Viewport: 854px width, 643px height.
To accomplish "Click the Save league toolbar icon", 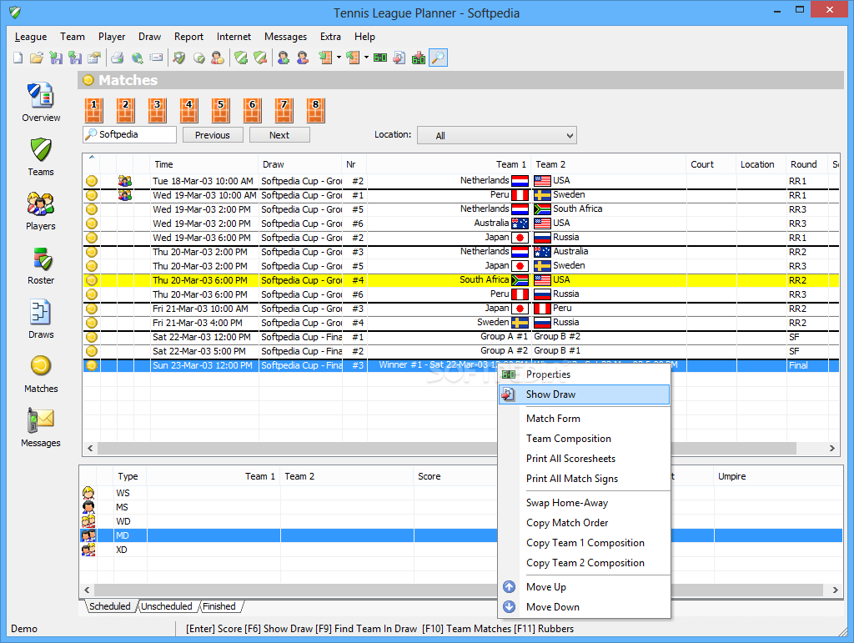I will click(56, 58).
